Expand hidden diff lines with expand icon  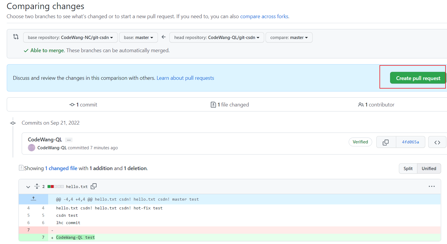33,199
